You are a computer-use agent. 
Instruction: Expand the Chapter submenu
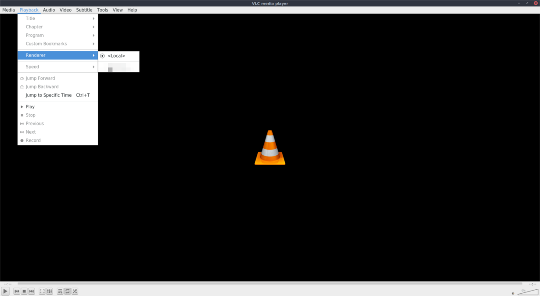[58, 27]
